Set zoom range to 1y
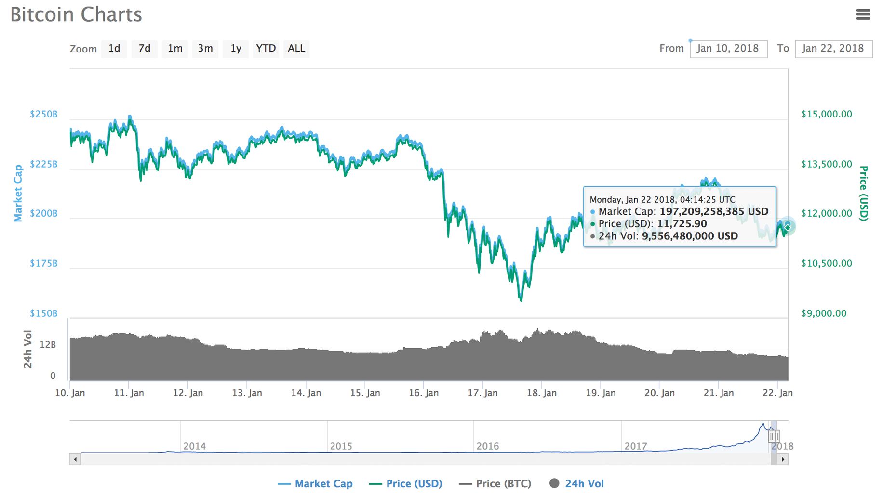Screen dimensions: 883x493 pyautogui.click(x=236, y=49)
